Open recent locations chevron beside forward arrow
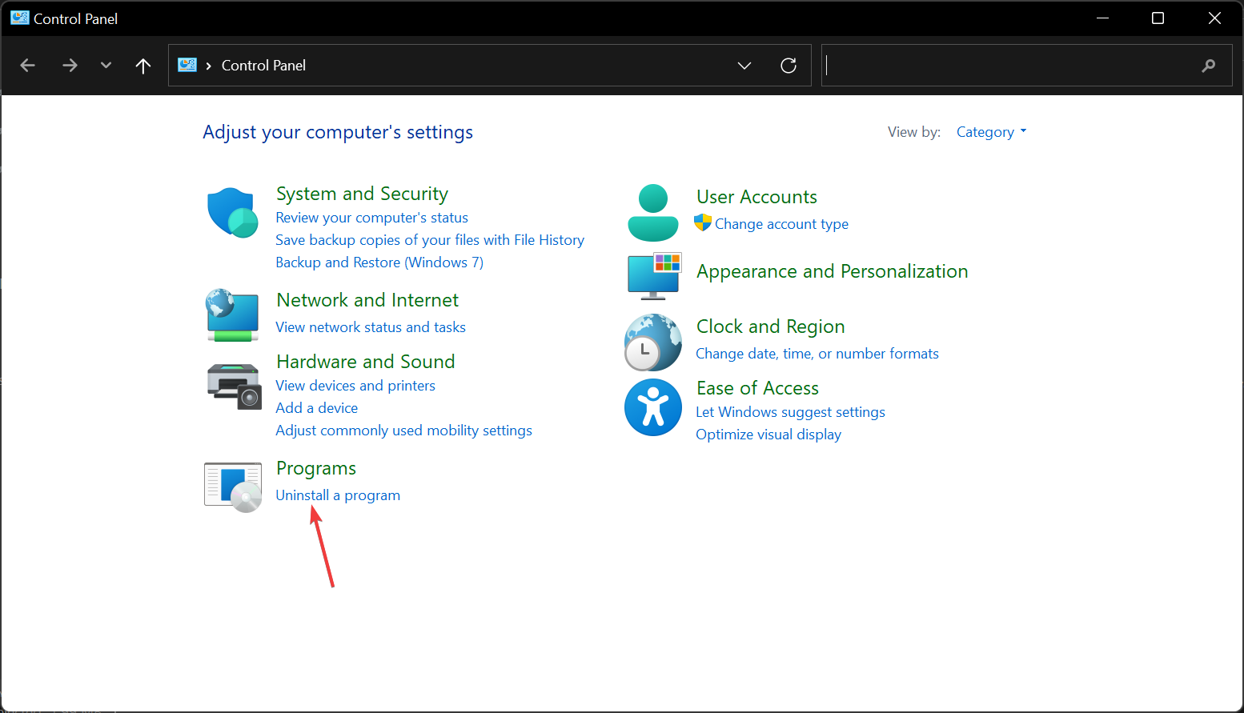The height and width of the screenshot is (713, 1244). tap(106, 65)
